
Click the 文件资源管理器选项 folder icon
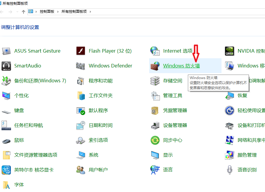click(x=7, y=155)
